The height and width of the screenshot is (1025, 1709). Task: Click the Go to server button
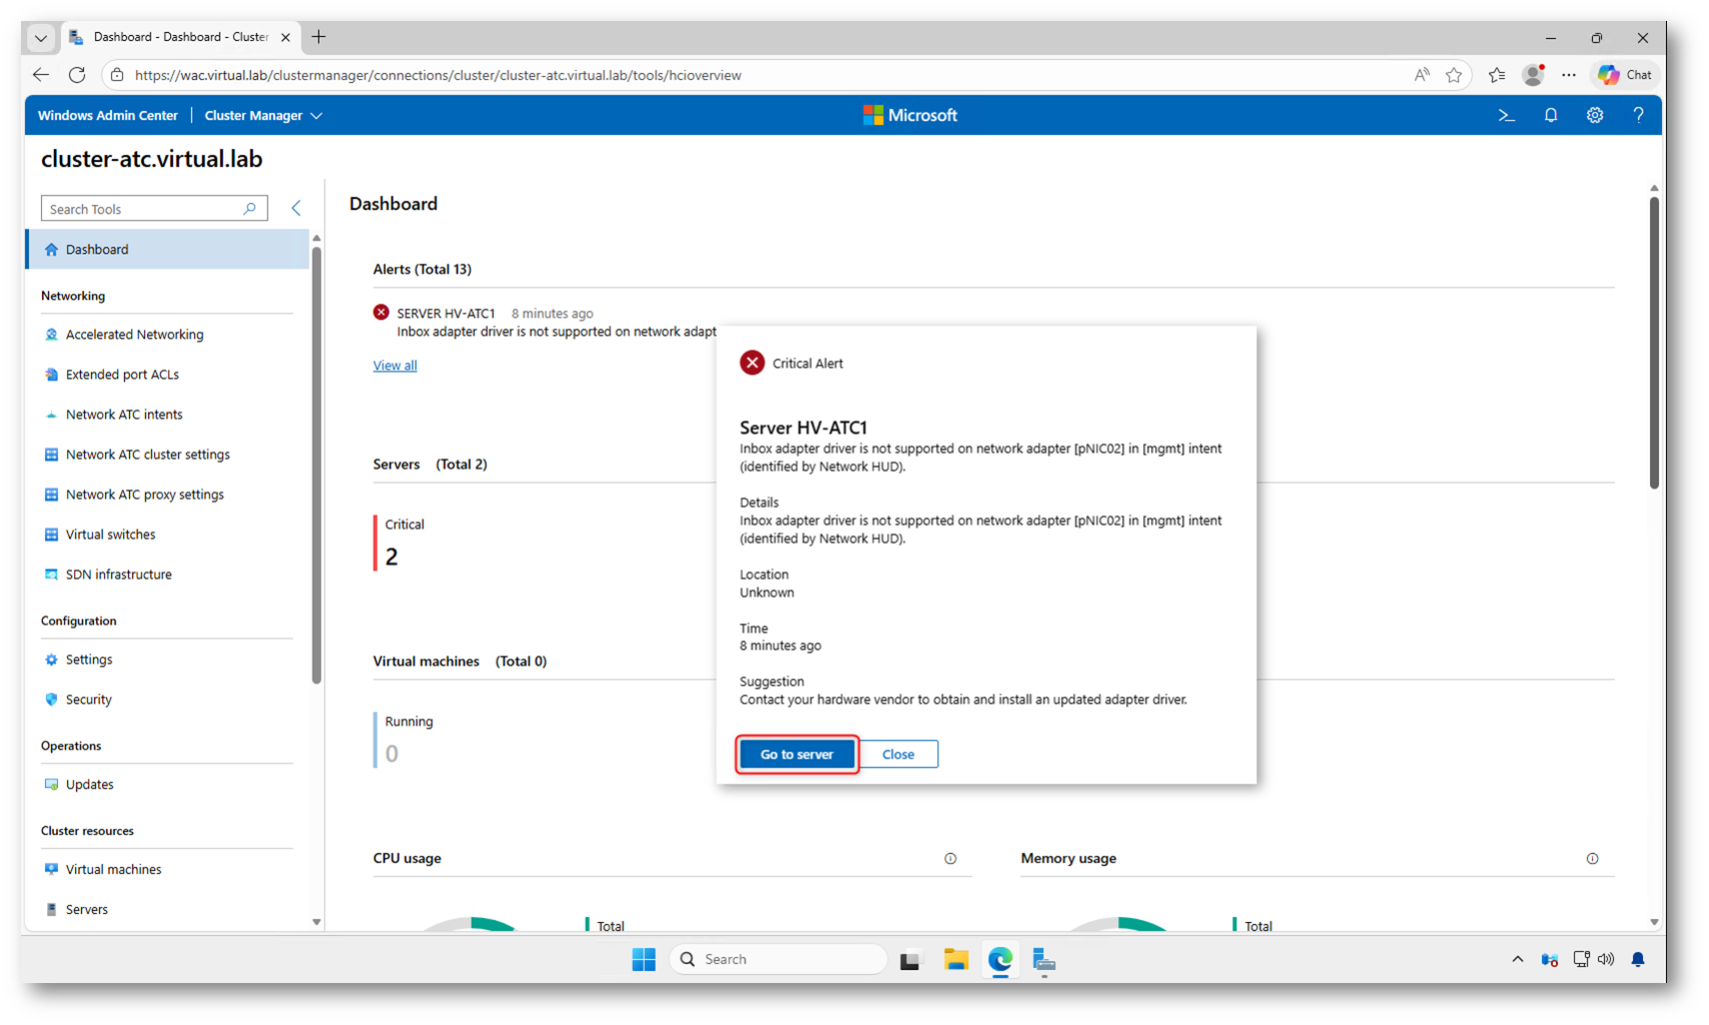797,754
